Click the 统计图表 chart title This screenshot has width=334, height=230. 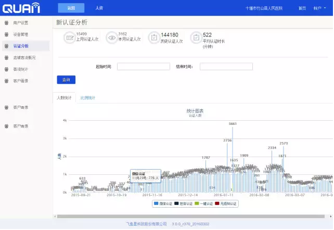195,111
